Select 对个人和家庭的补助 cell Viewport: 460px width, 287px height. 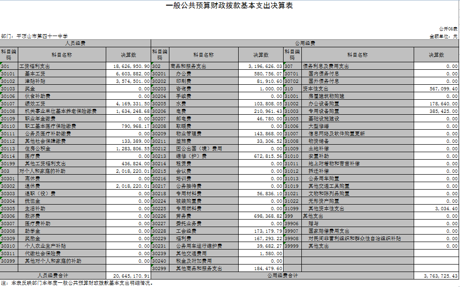click(62, 171)
